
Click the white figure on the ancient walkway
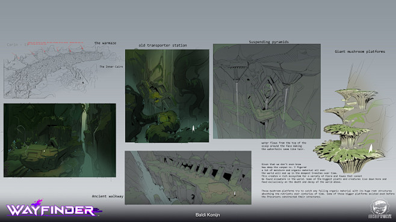[235, 193]
